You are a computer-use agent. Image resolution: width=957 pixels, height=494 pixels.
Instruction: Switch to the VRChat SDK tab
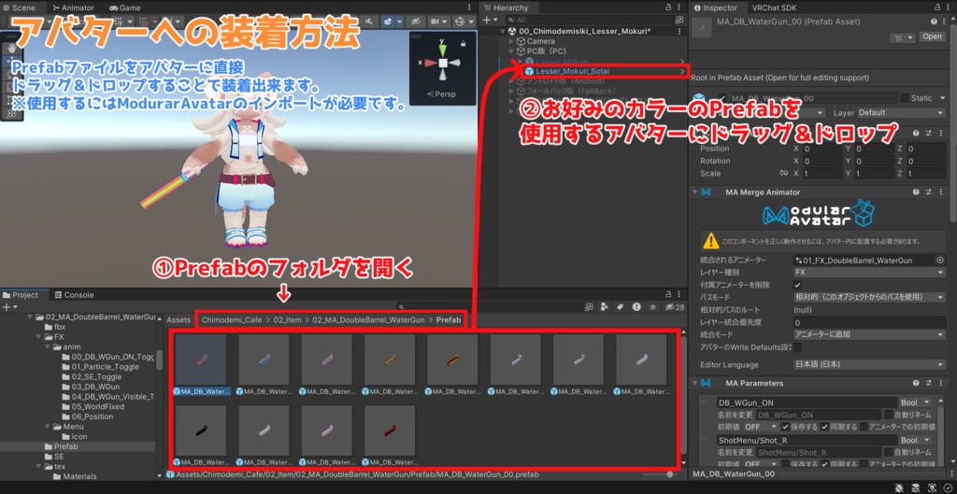(x=774, y=7)
